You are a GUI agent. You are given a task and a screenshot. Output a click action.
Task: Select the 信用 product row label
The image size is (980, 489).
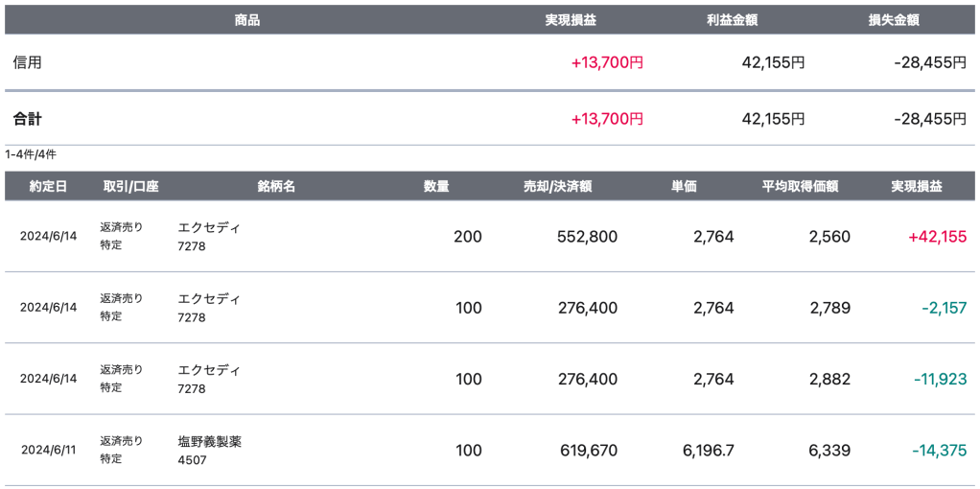click(27, 62)
